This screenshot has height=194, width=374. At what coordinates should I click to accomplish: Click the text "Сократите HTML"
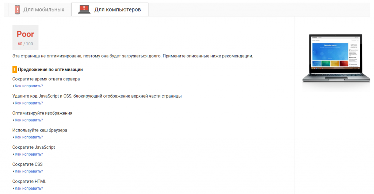tap(29, 181)
